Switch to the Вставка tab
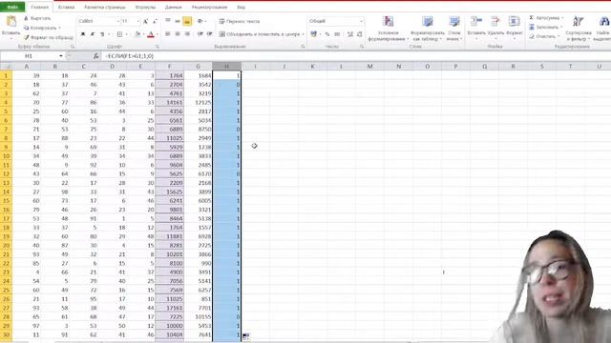The image size is (611, 343). (66, 7)
